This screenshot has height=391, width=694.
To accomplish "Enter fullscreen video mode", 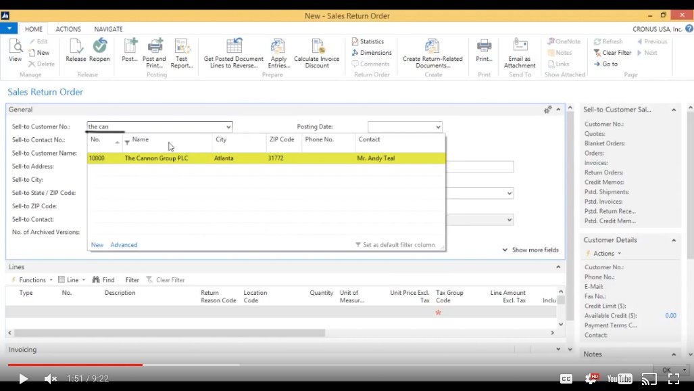I will click(673, 379).
